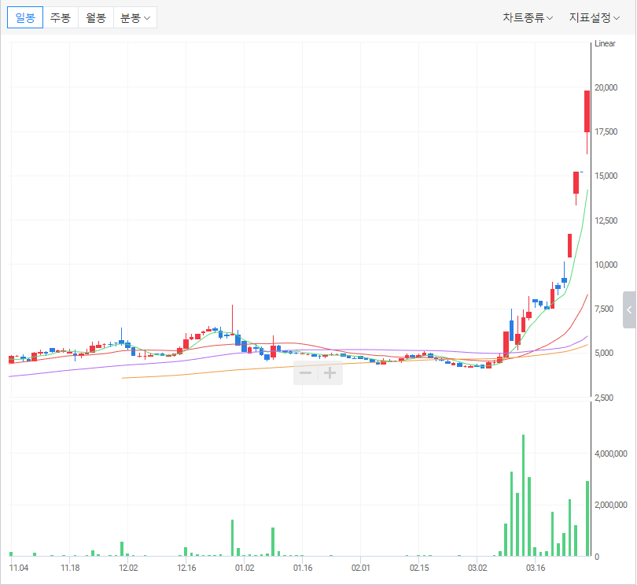Open the 지표설정 indicator settings dropdown

click(594, 17)
